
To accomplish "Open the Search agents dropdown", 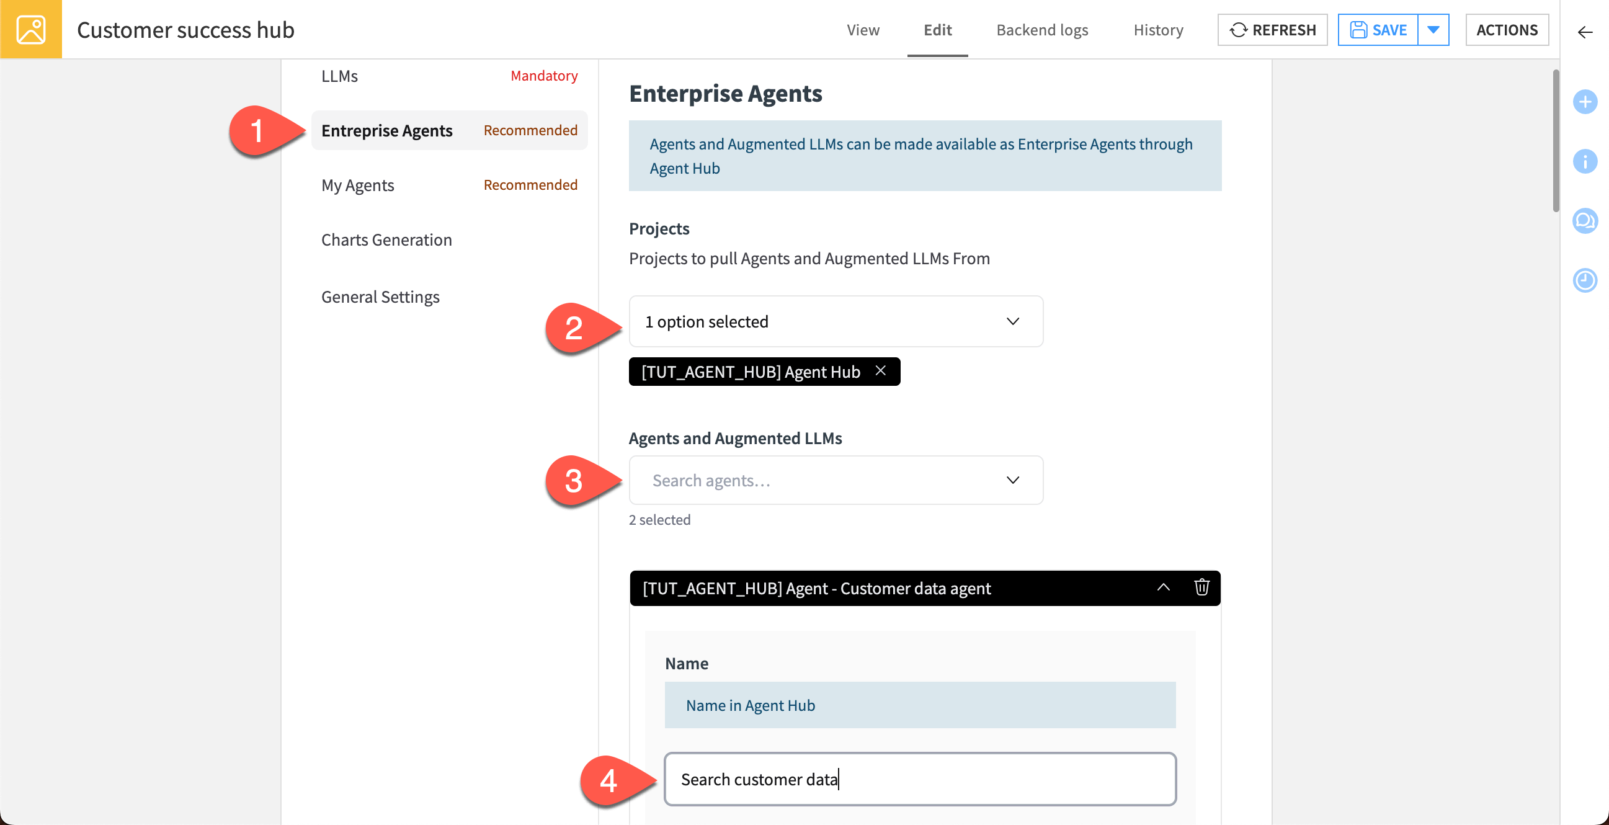I will (x=835, y=479).
